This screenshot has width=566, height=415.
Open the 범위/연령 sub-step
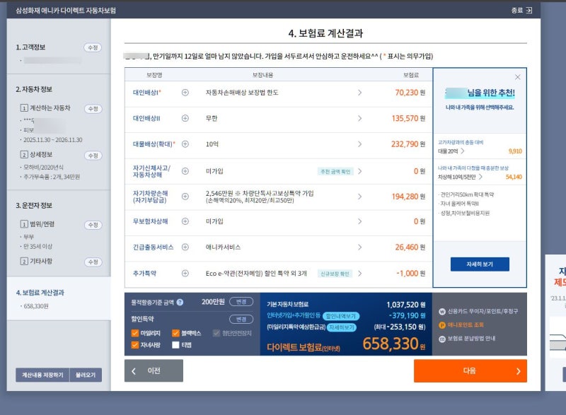[37, 224]
